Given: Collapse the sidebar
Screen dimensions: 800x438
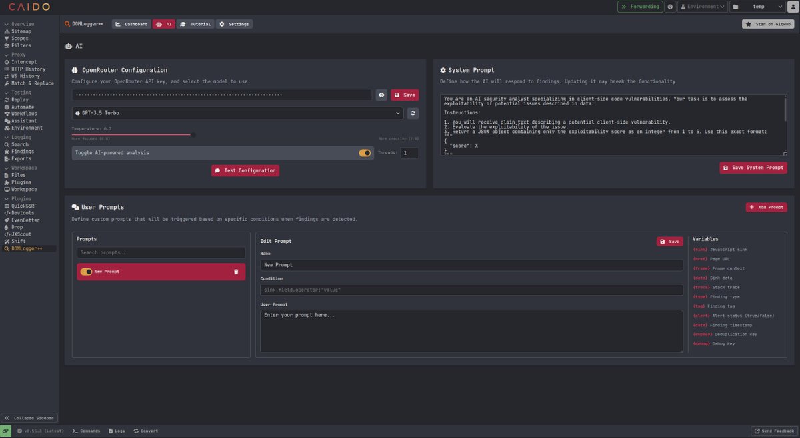Looking at the screenshot, I should [30, 418].
